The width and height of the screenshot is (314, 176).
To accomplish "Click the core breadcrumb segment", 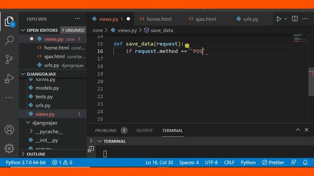I will coord(98,30).
